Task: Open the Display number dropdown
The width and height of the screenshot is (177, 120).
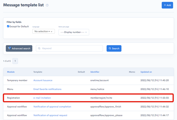Action: pos(74,32)
